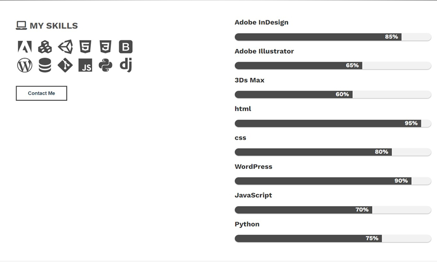Viewport: 437px width, 262px height.
Task: Select the Django dj icon
Action: pyautogui.click(x=126, y=65)
